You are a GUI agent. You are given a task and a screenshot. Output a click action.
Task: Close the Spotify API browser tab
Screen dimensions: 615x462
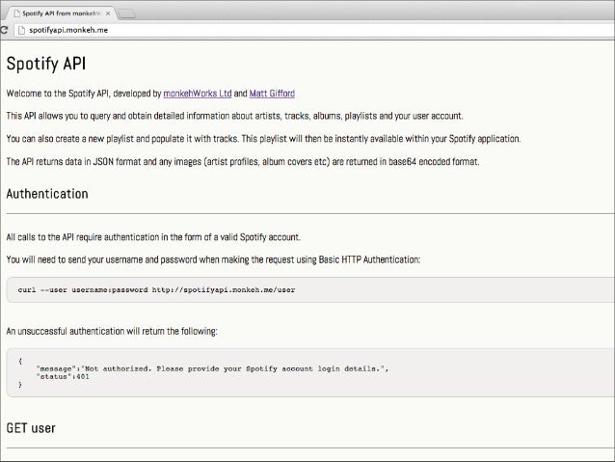click(108, 14)
